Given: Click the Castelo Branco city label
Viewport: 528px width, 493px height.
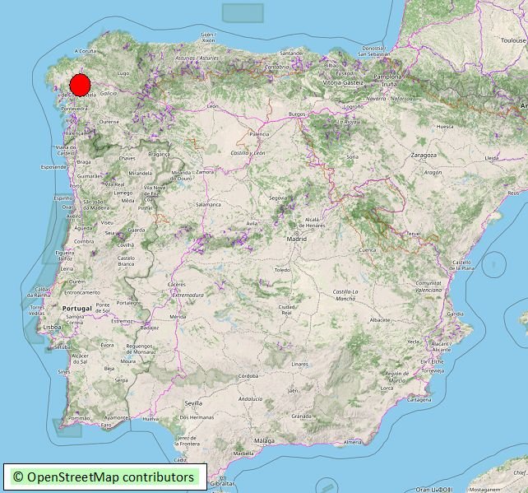Looking at the screenshot, I should coord(127,261).
